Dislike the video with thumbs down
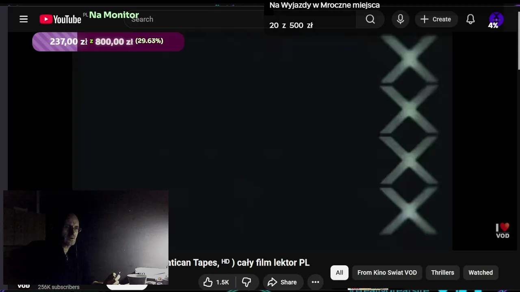Screen dimensions: 520x292 (246, 282)
